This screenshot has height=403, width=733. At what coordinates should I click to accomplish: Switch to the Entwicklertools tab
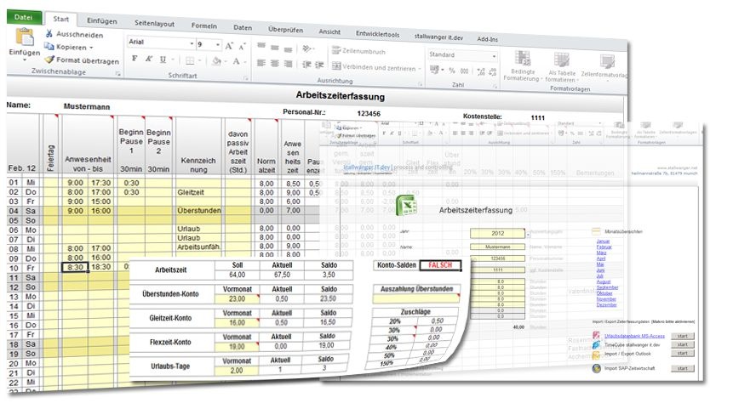377,34
